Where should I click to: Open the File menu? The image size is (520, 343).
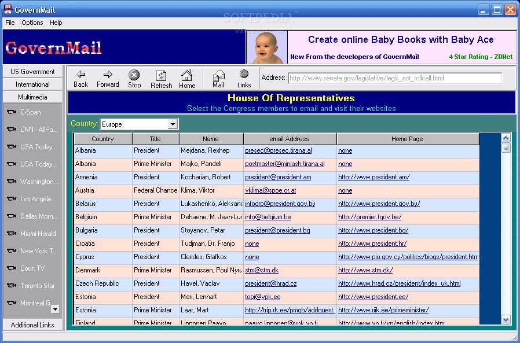point(10,23)
